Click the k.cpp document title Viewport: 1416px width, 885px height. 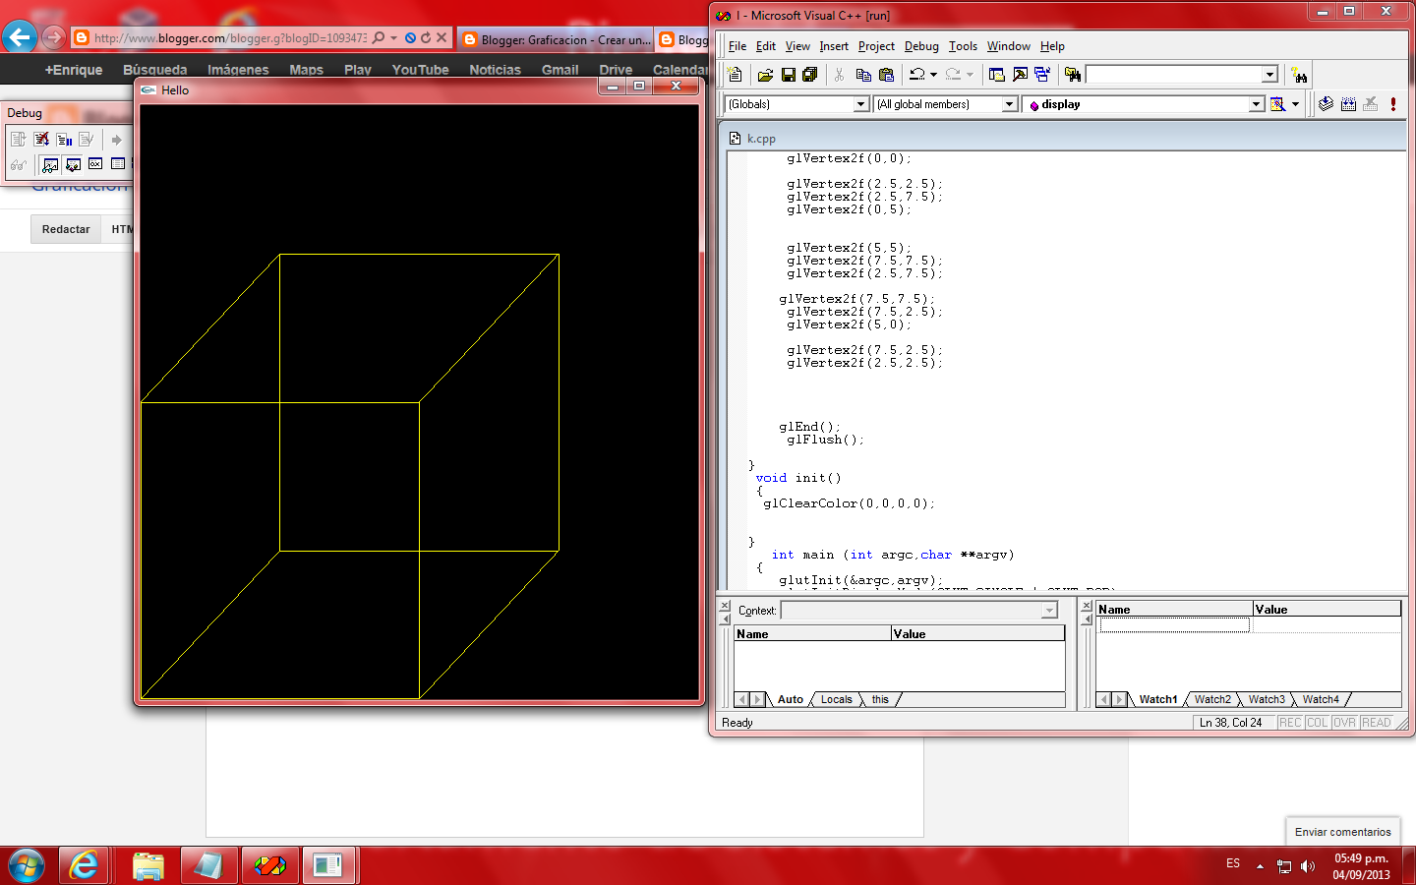761,139
